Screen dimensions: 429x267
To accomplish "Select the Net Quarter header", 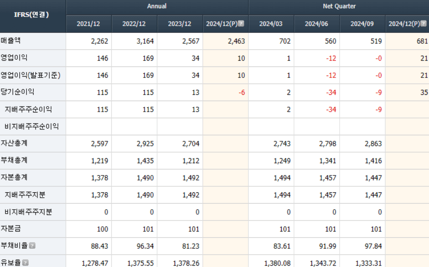I will click(339, 6).
